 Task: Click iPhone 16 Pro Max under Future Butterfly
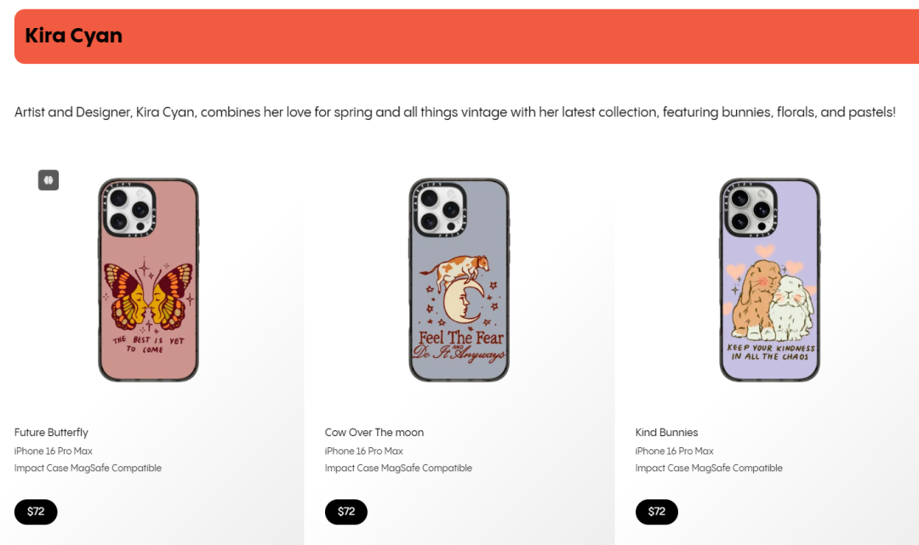(x=54, y=451)
